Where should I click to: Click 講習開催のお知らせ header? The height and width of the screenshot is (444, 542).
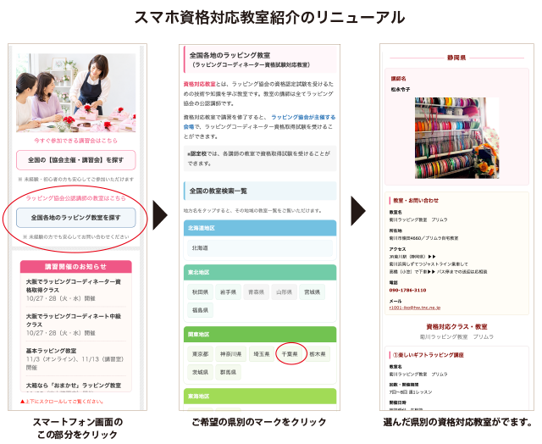coord(75,267)
